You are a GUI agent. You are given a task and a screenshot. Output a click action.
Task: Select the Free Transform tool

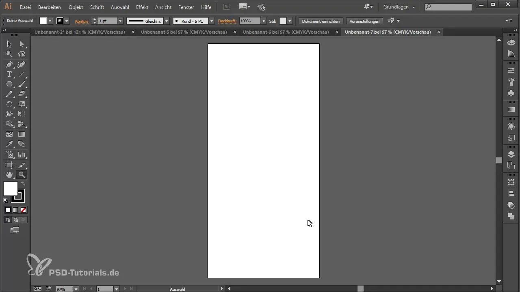click(22, 114)
